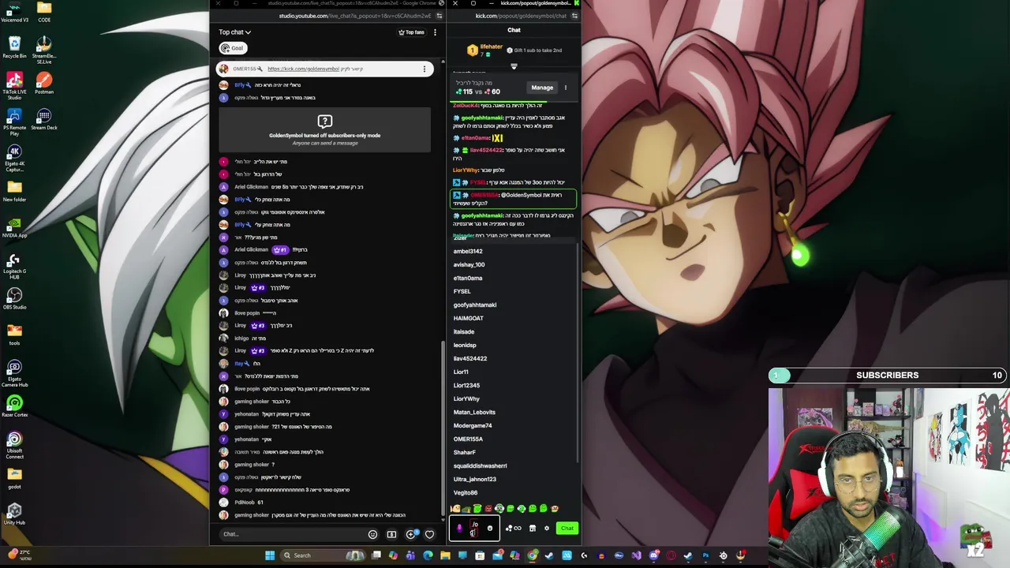Open the OBS Studio desktop icon
Image resolution: width=1010 pixels, height=568 pixels.
[x=14, y=297]
